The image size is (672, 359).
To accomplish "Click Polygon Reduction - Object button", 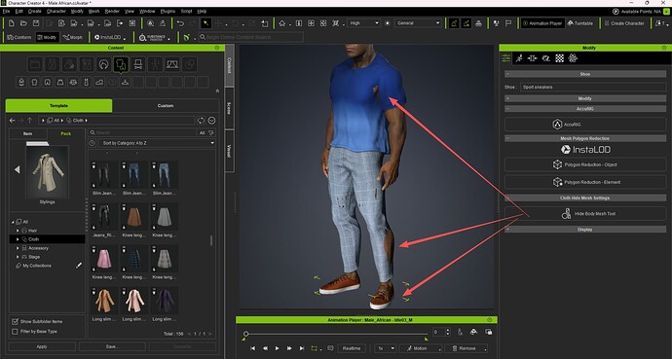I will [585, 164].
